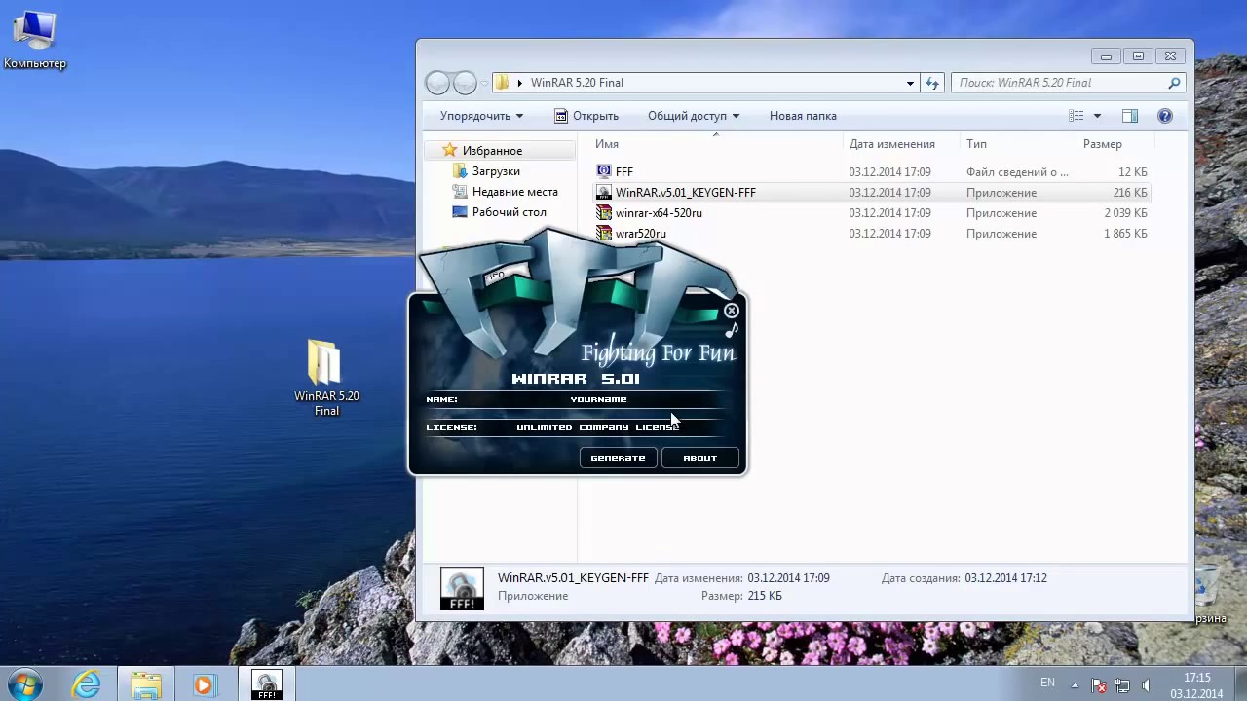1247x701 pixels.
Task: Open the address bar history dropdown arrow
Action: (910, 83)
